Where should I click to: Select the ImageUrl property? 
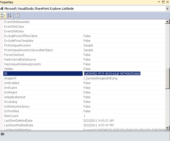[x=10, y=78]
